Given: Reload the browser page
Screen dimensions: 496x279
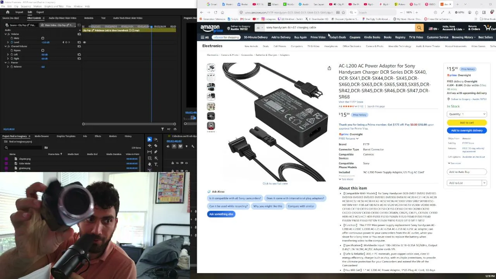Looking at the screenshot, I should click(215, 12).
